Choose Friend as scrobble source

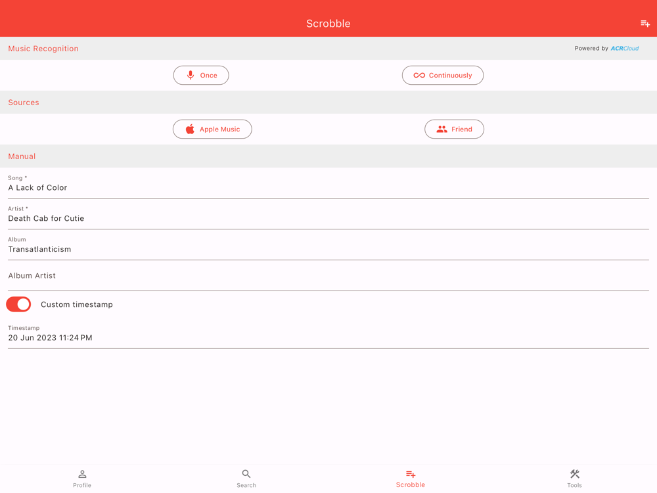[x=454, y=129]
